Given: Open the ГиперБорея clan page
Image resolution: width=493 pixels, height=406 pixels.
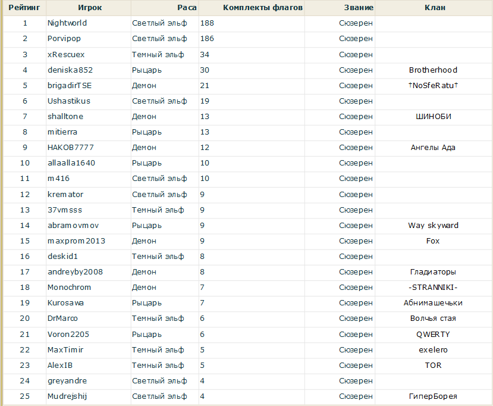Looking at the screenshot, I should click(433, 396).
